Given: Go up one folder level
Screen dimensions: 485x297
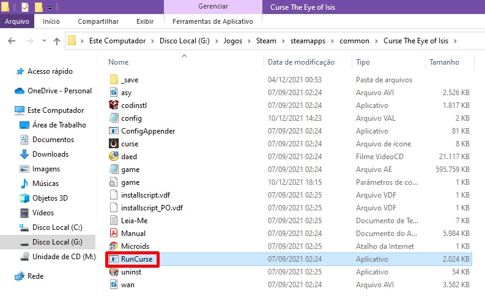Looking at the screenshot, I should pyautogui.click(x=57, y=41).
